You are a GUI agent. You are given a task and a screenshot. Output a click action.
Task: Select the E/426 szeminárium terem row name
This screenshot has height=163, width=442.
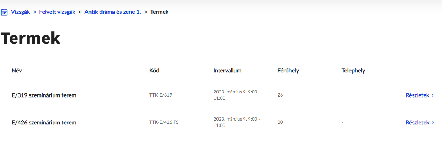click(x=44, y=123)
